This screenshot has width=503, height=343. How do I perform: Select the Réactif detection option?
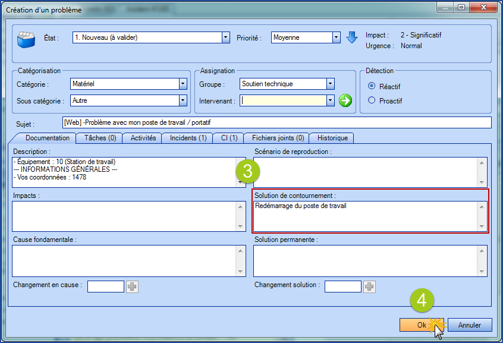pyautogui.click(x=372, y=86)
